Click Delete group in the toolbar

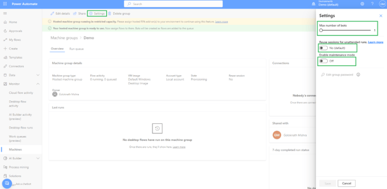pos(119,14)
